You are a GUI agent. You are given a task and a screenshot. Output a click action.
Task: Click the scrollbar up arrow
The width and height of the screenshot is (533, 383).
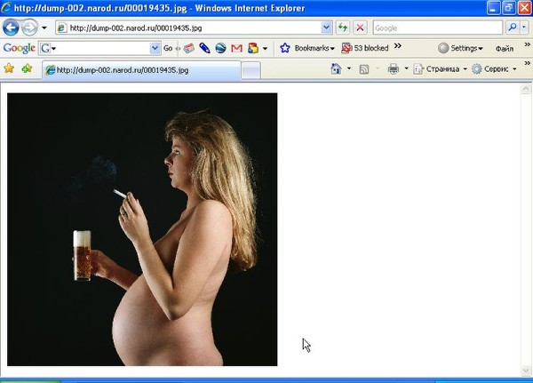(526, 89)
